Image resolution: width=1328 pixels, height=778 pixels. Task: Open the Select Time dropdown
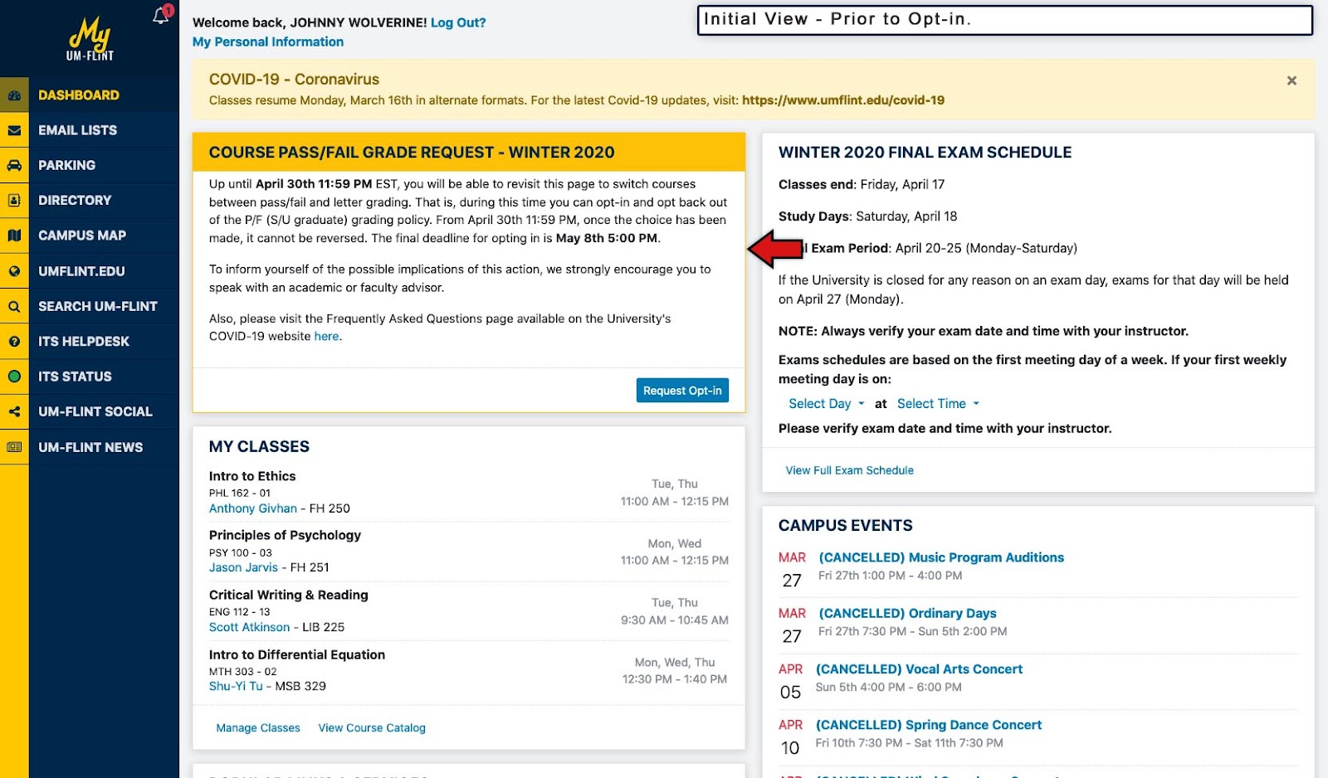click(x=938, y=404)
